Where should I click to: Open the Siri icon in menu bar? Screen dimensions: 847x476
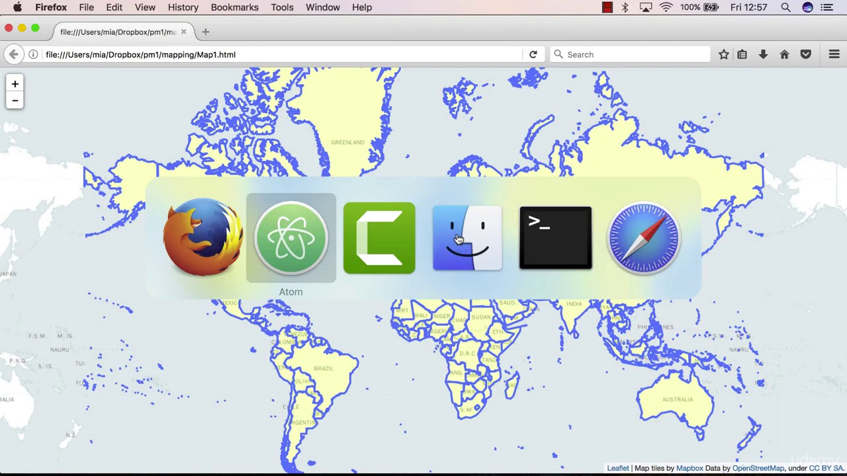tap(807, 7)
